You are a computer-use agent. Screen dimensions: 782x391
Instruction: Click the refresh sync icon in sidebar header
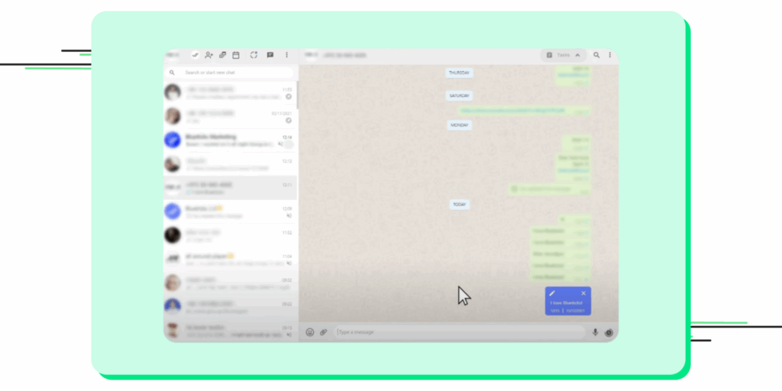253,55
